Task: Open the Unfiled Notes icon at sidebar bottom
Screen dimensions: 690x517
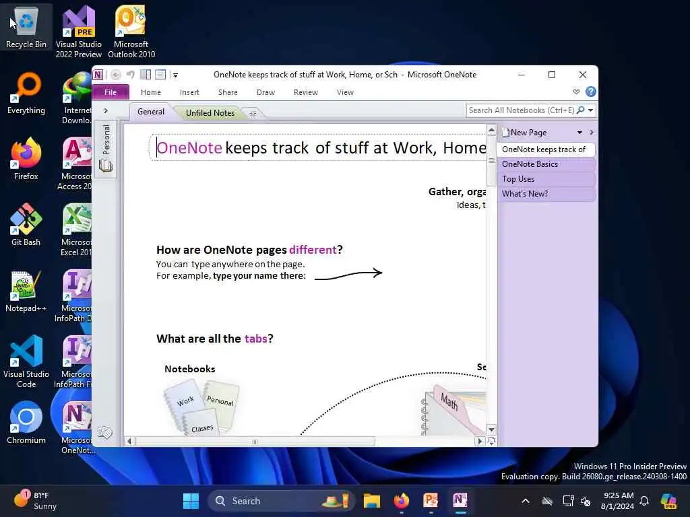Action: point(105,433)
